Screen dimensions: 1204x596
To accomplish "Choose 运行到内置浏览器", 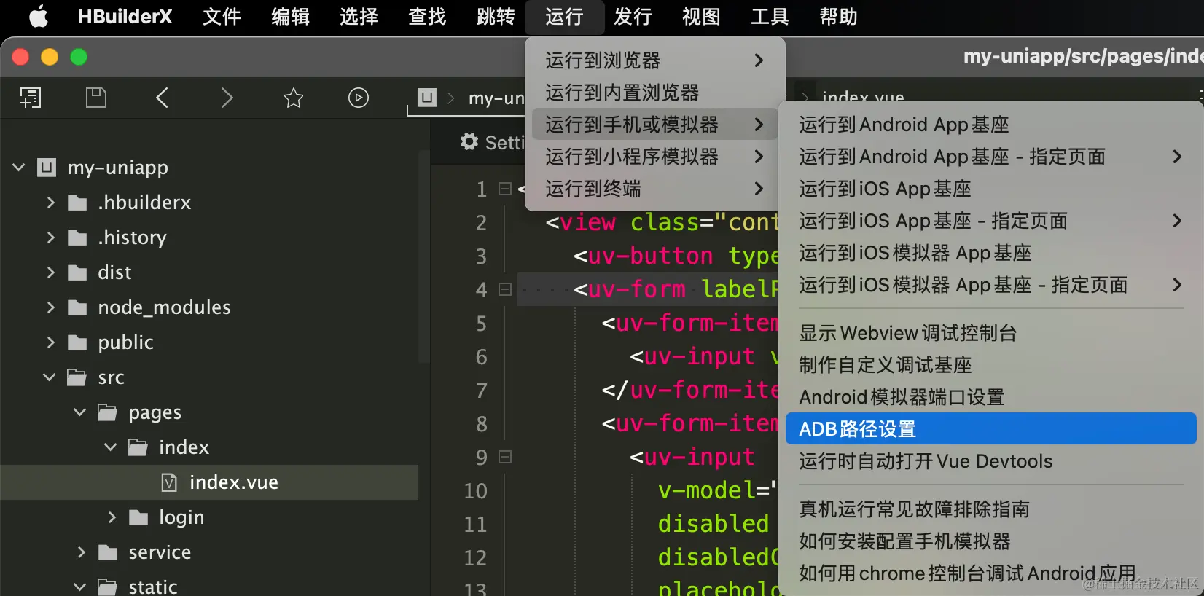I will tap(654, 93).
